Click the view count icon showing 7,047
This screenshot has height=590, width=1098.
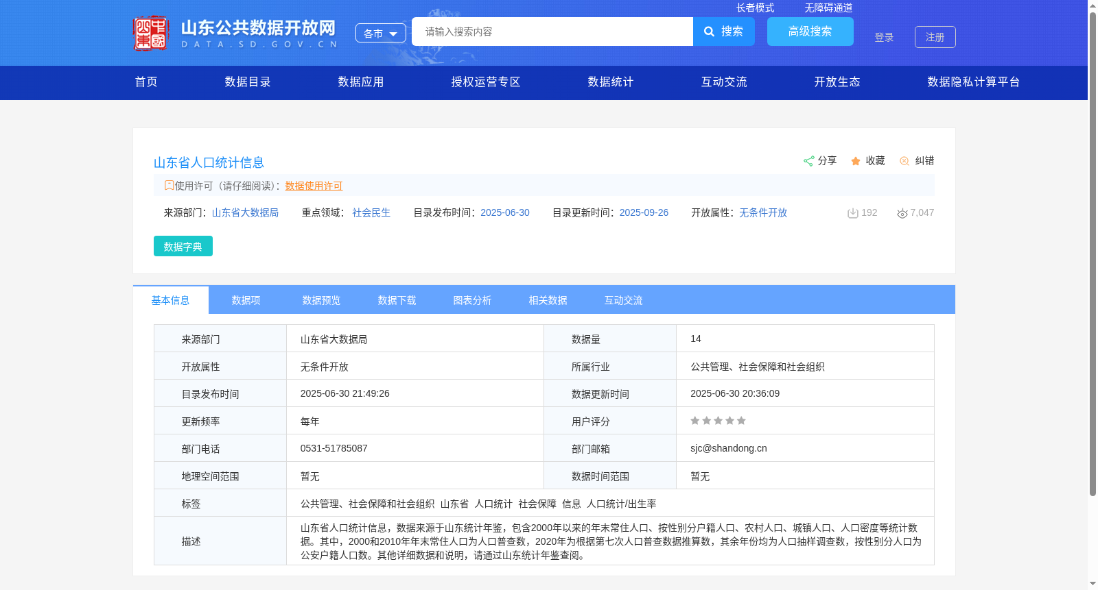click(902, 213)
